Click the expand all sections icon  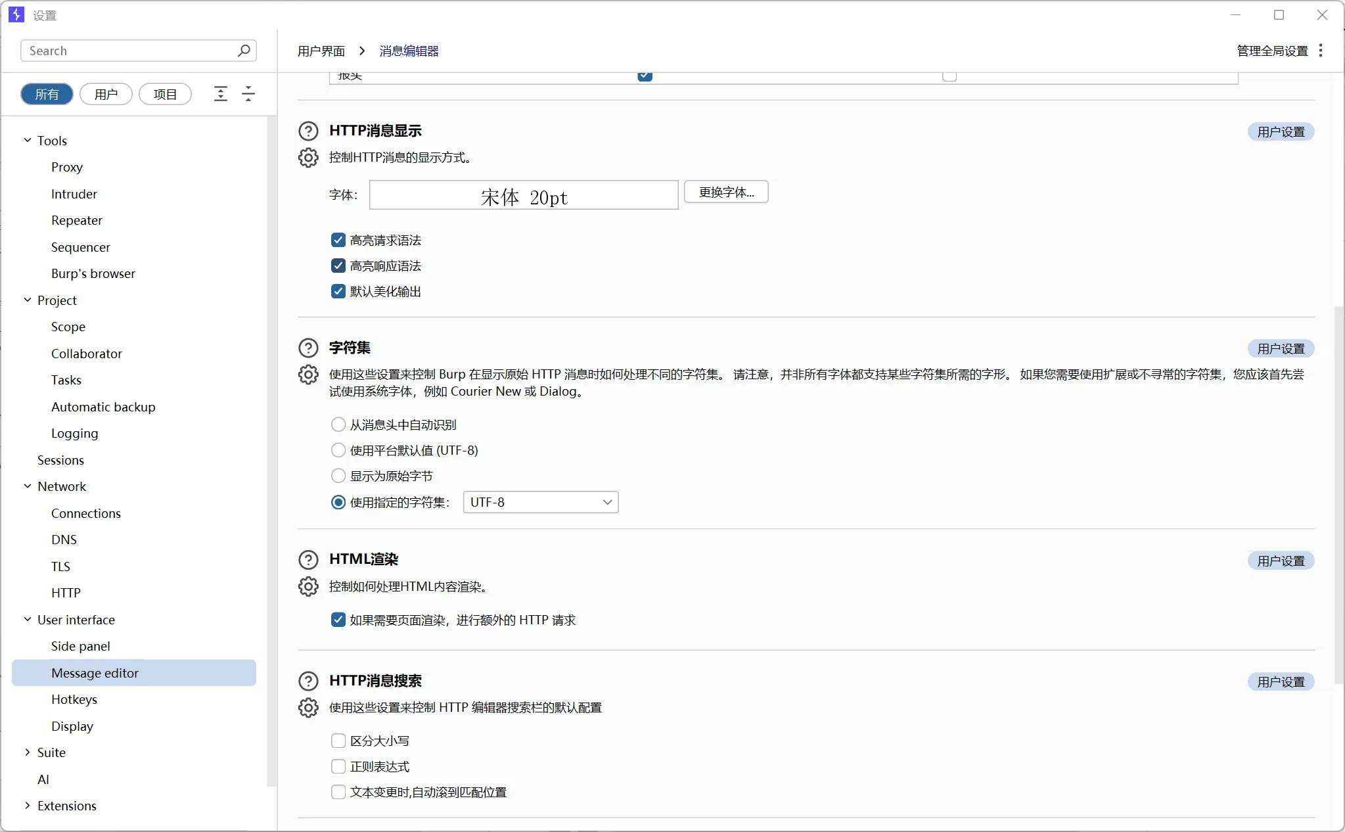(221, 94)
